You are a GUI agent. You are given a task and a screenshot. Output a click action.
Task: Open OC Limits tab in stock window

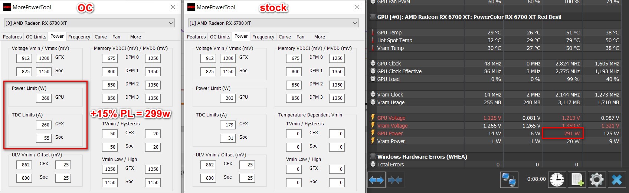220,37
